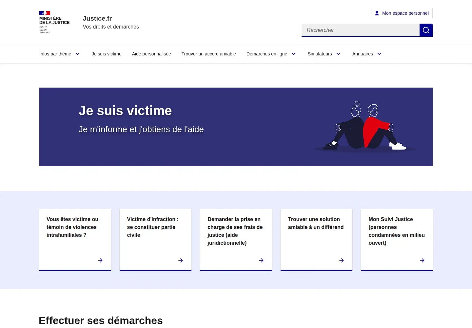This screenshot has height=328, width=472.
Task: Click arrow on solution amiable card
Action: tap(342, 260)
